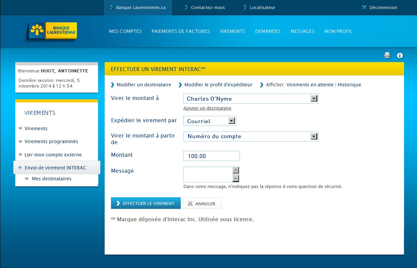Viewport: 417px width, 268px height.
Task: Select Virements in the sidebar
Action: 36,129
